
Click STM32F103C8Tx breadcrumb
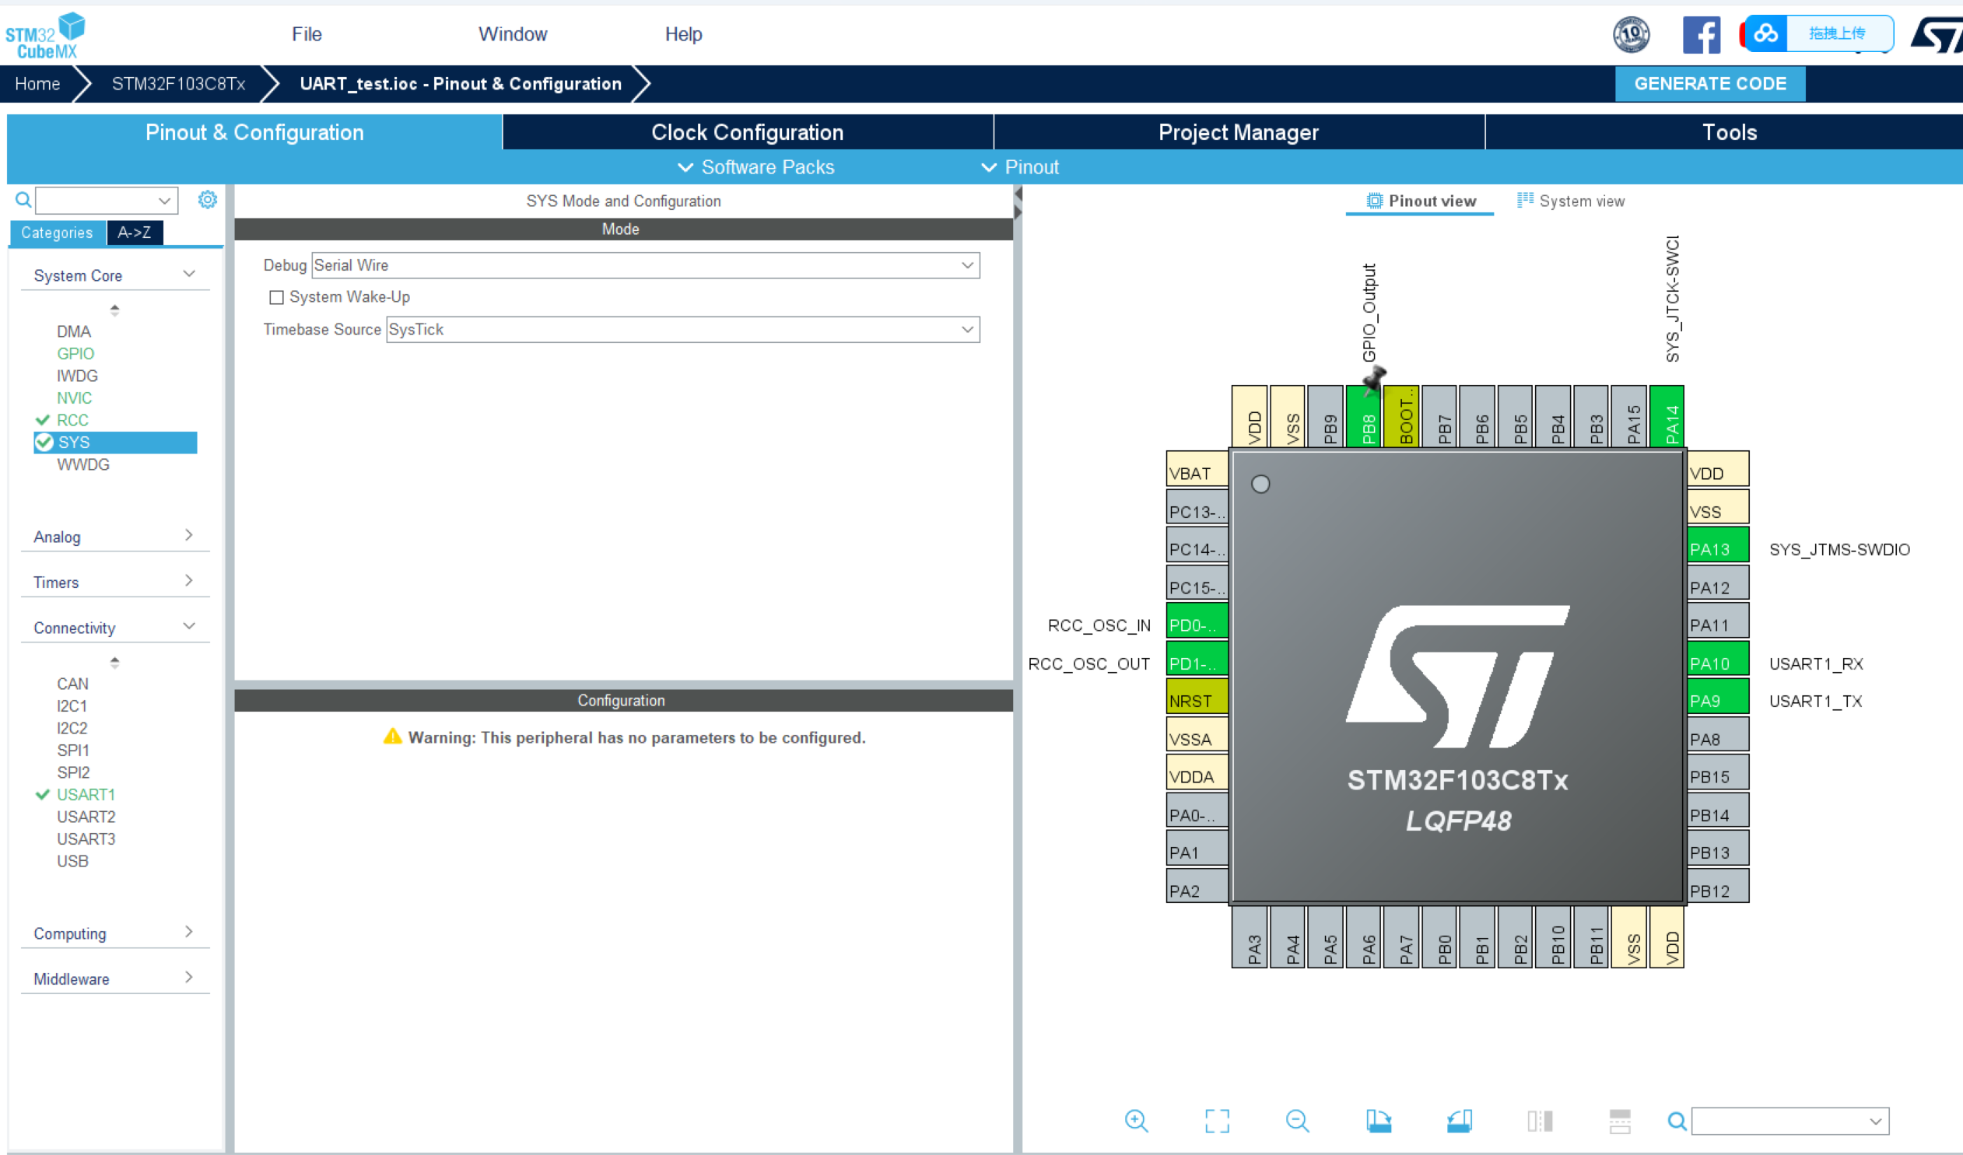(178, 83)
